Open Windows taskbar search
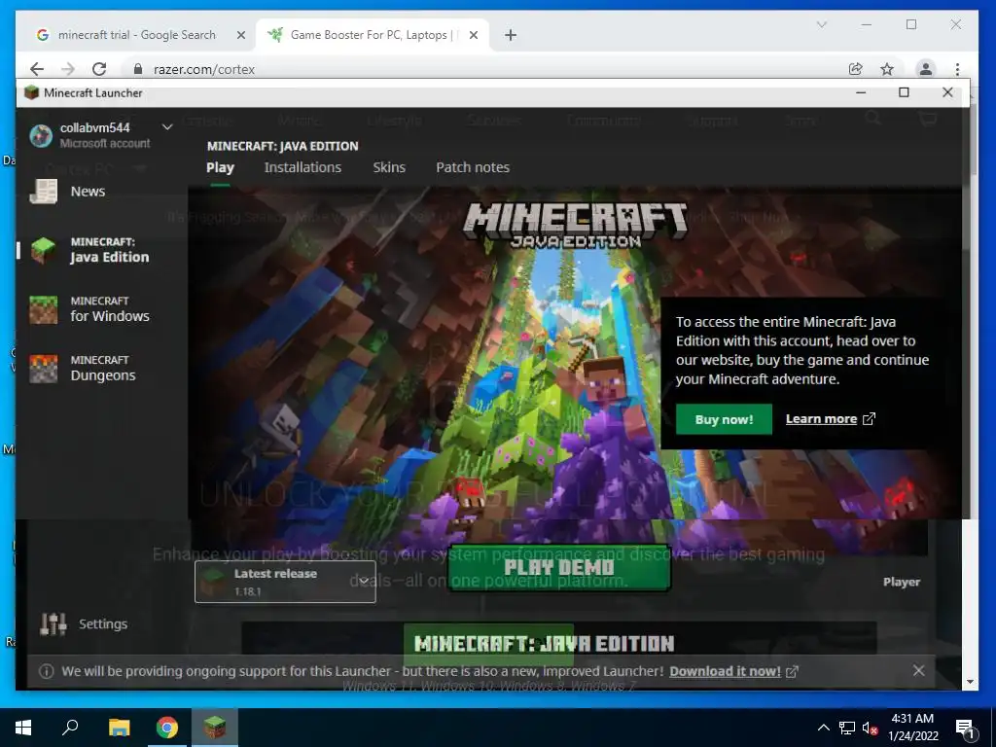 pyautogui.click(x=70, y=728)
